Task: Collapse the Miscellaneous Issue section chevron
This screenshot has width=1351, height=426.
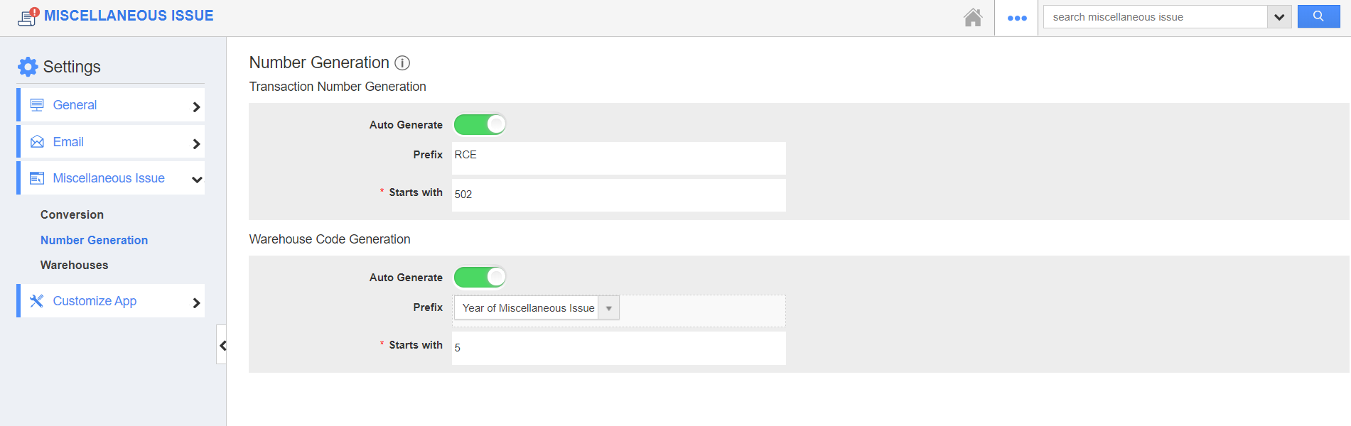Action: (197, 179)
